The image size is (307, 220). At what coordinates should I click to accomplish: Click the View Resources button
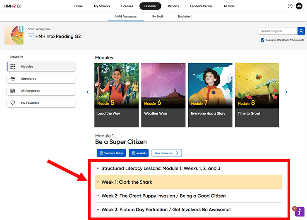click(x=166, y=153)
